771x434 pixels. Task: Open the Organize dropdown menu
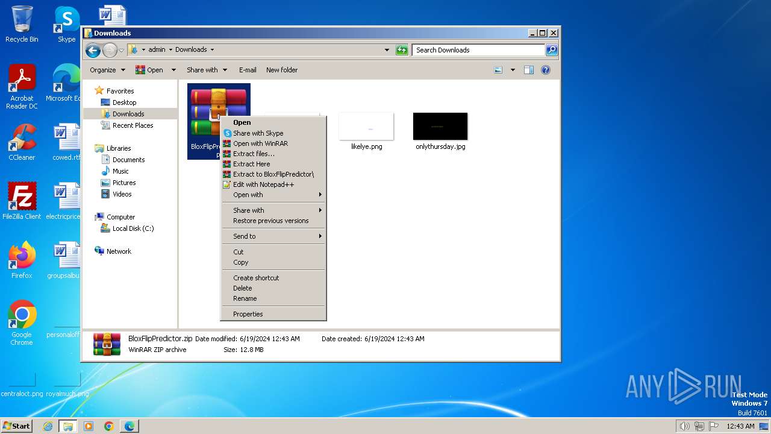click(107, 70)
